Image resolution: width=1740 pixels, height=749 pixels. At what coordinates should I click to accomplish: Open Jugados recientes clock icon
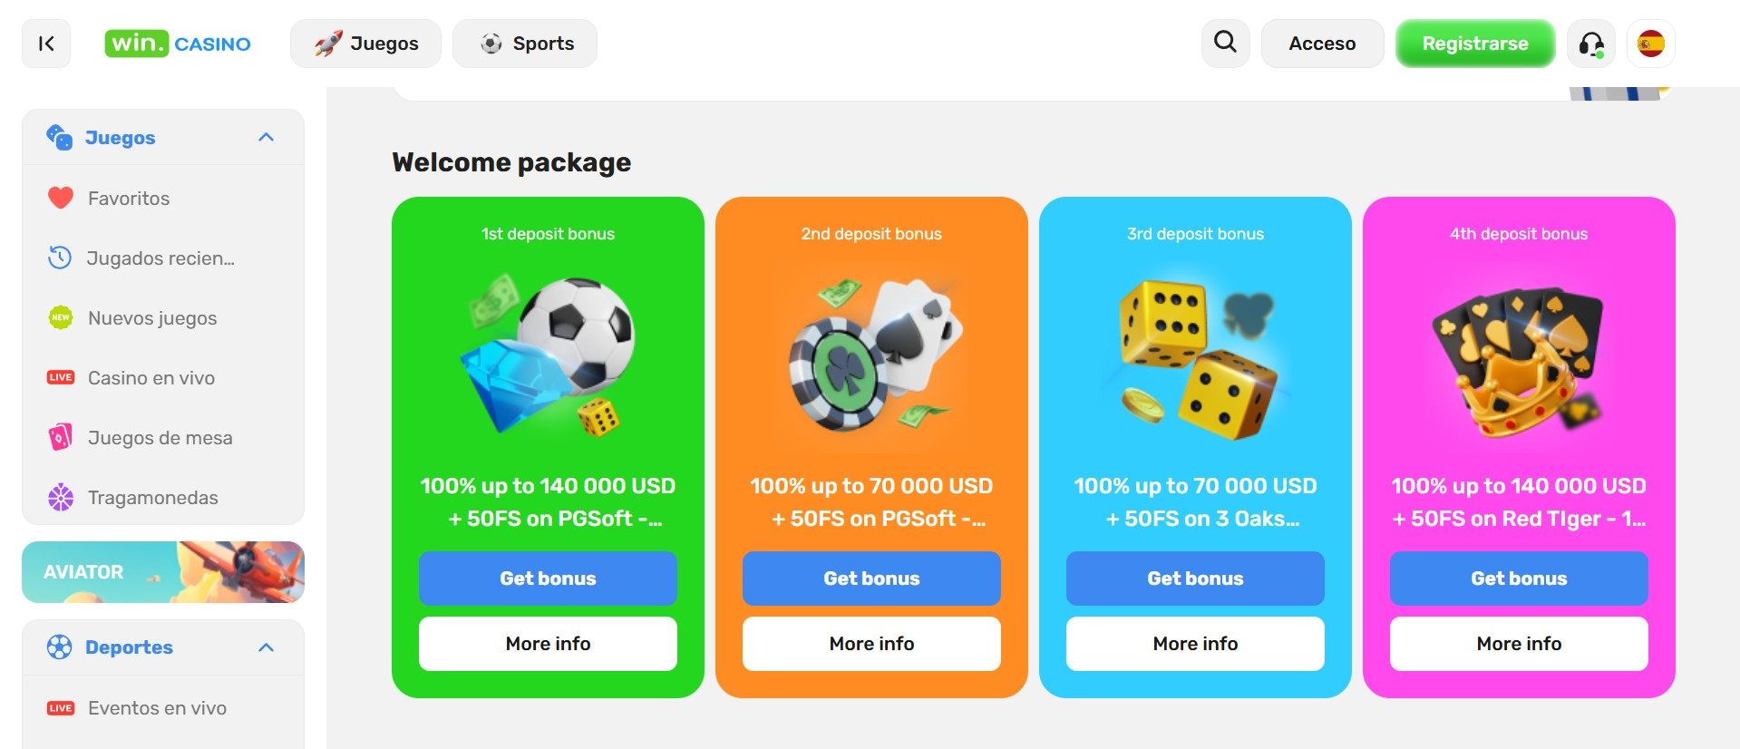(60, 258)
